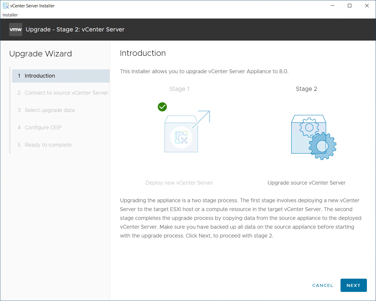The image size is (376, 301).
Task: Click the green Stage 1 completed checkmark
Action: click(162, 107)
